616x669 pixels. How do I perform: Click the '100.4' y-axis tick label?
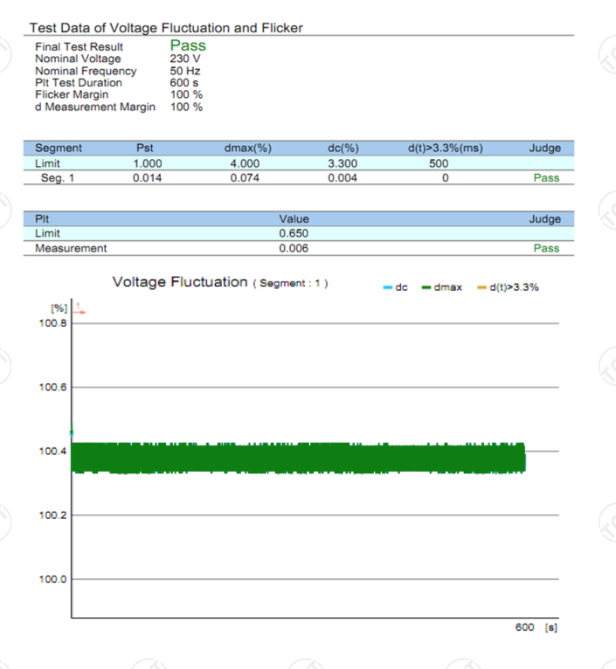52,452
